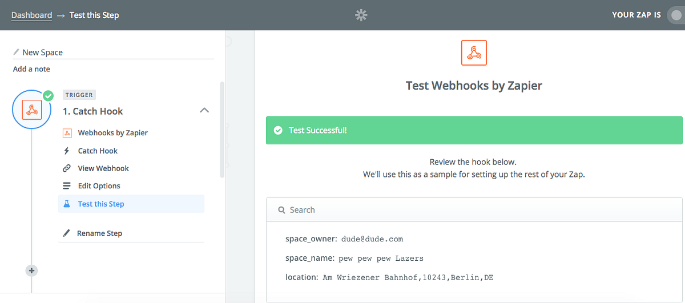Click the flask icon beside Test this Step
The height and width of the screenshot is (303, 685).
click(67, 204)
